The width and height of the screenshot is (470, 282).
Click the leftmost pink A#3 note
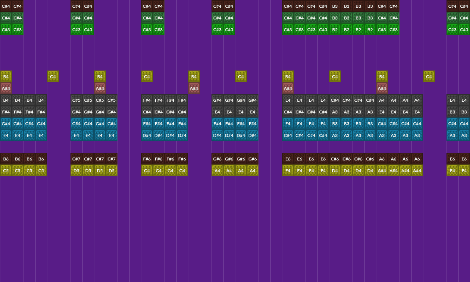(6, 88)
